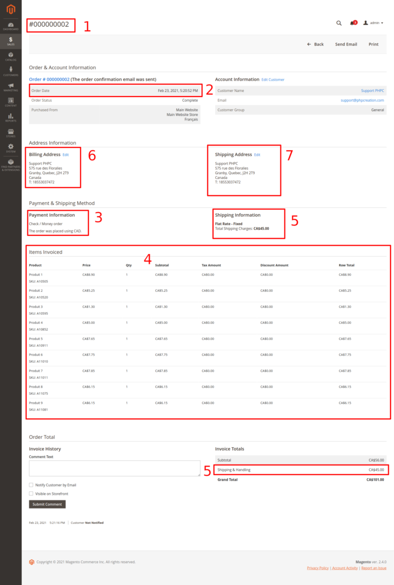
Task: Click into the Comment Text field
Action: (114, 468)
